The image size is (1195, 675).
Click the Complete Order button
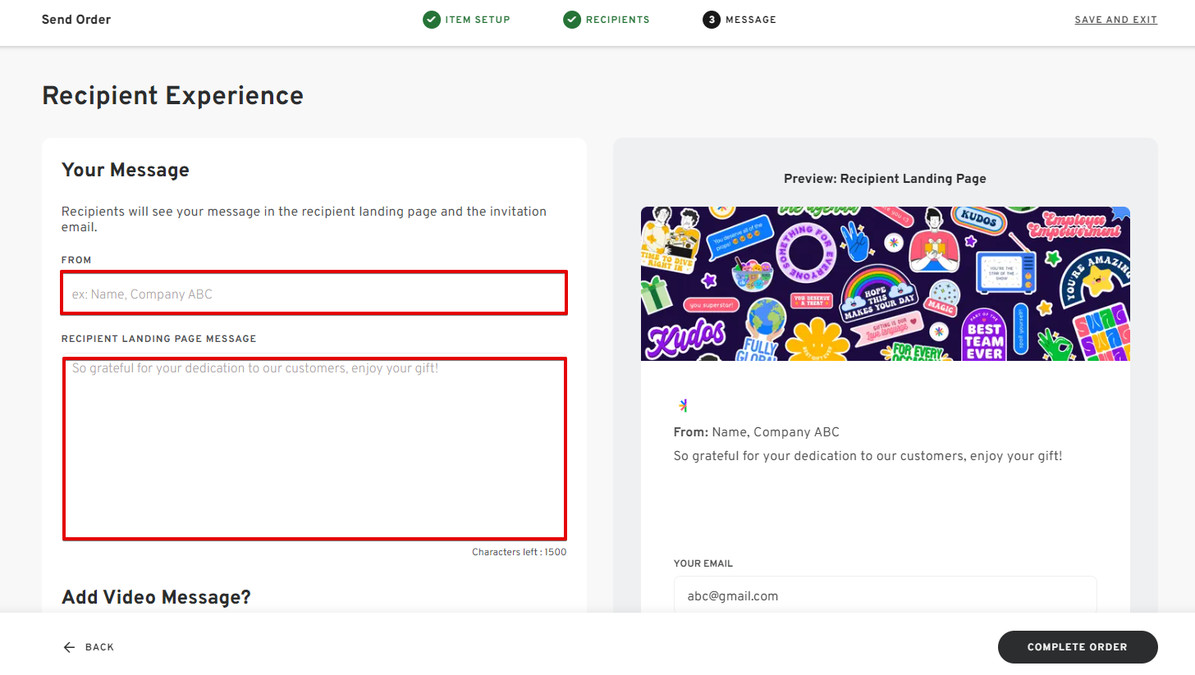[x=1078, y=647]
